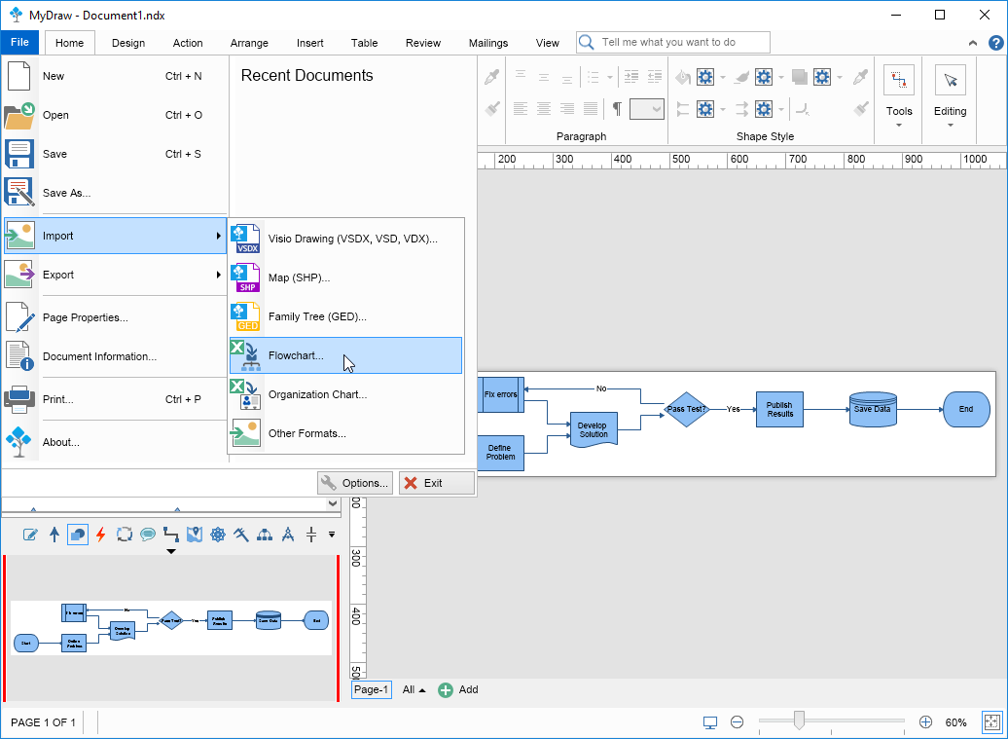Choose Map (SHP) import entry
1008x739 pixels.
345,277
